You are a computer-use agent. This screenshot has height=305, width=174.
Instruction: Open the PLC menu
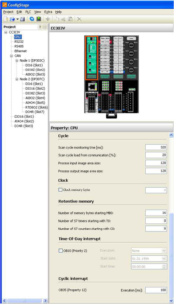[28, 12]
